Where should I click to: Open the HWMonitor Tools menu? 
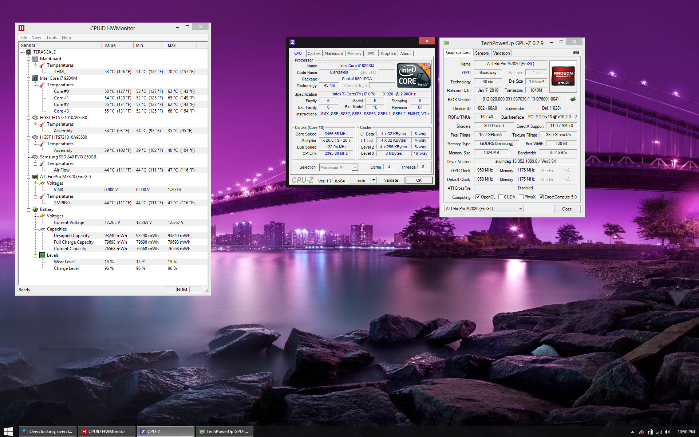click(51, 38)
